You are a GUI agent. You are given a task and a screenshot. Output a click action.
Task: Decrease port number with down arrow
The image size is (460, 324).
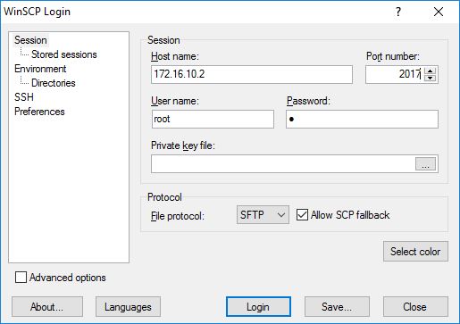tap(430, 78)
